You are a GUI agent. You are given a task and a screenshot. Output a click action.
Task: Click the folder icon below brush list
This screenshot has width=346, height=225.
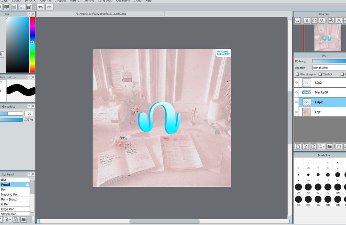pyautogui.click(x=24, y=220)
